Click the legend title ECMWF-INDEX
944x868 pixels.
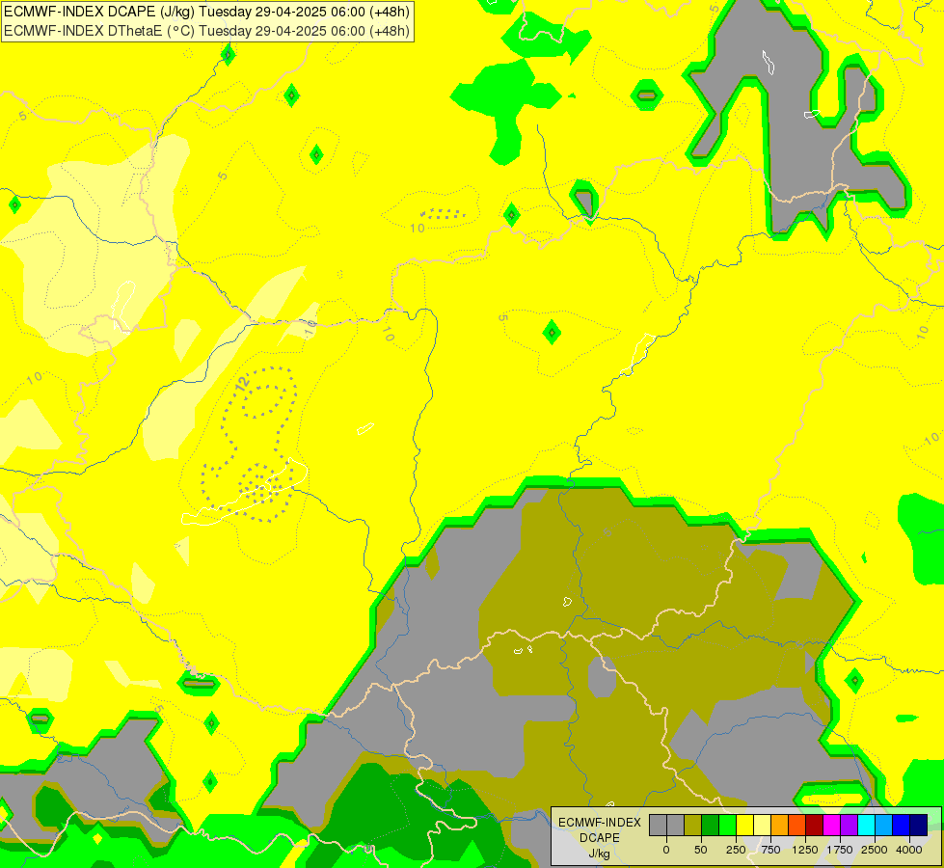pos(600,823)
